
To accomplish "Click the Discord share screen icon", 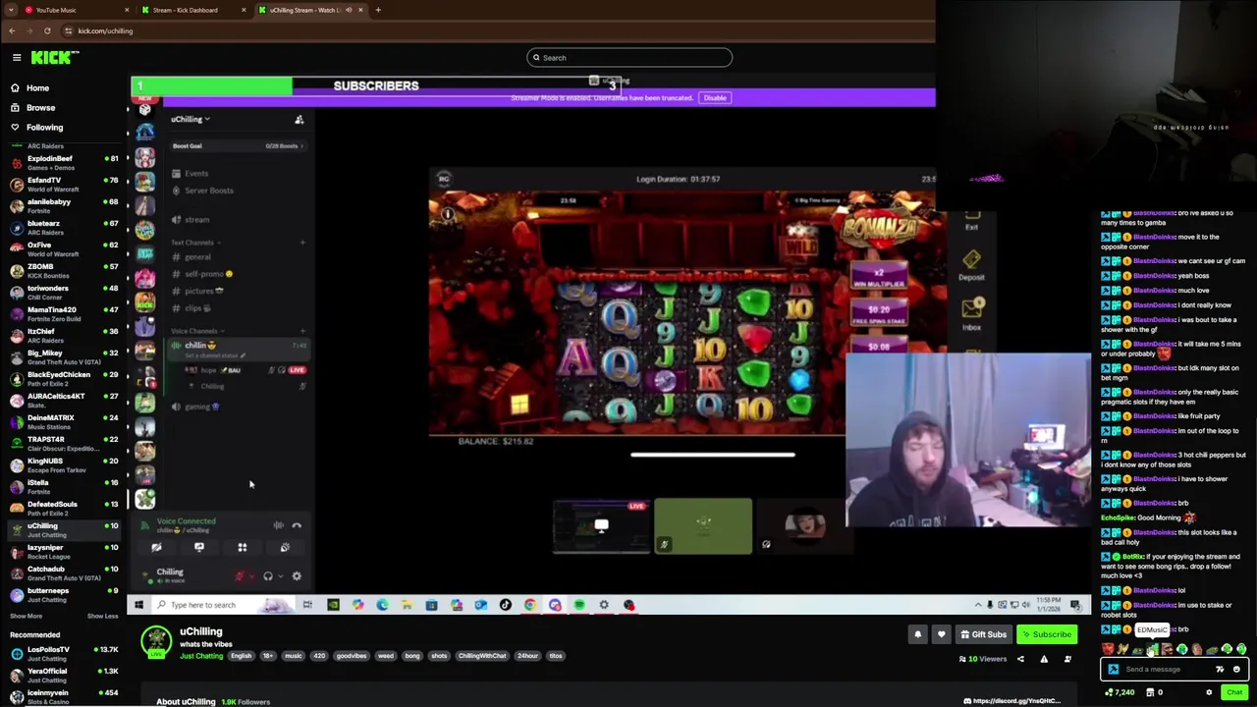I will 199,547.
